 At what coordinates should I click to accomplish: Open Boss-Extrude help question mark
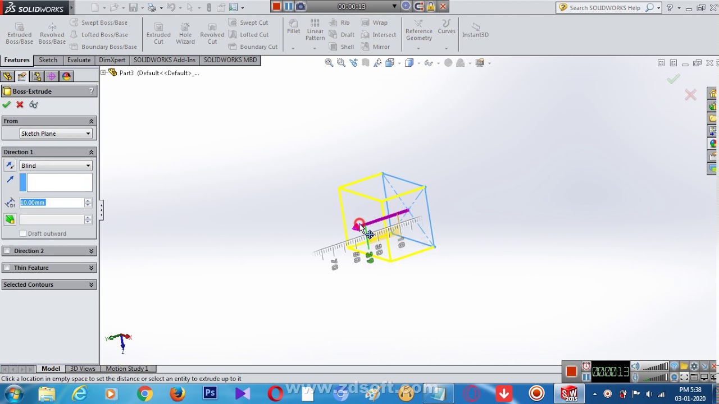click(x=91, y=91)
